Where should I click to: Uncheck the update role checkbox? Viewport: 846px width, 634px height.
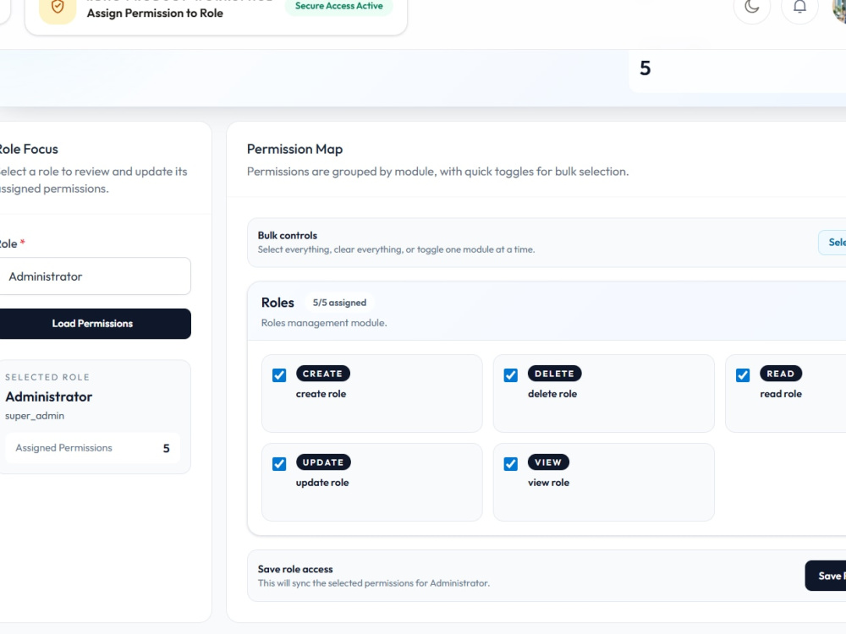pyautogui.click(x=279, y=463)
